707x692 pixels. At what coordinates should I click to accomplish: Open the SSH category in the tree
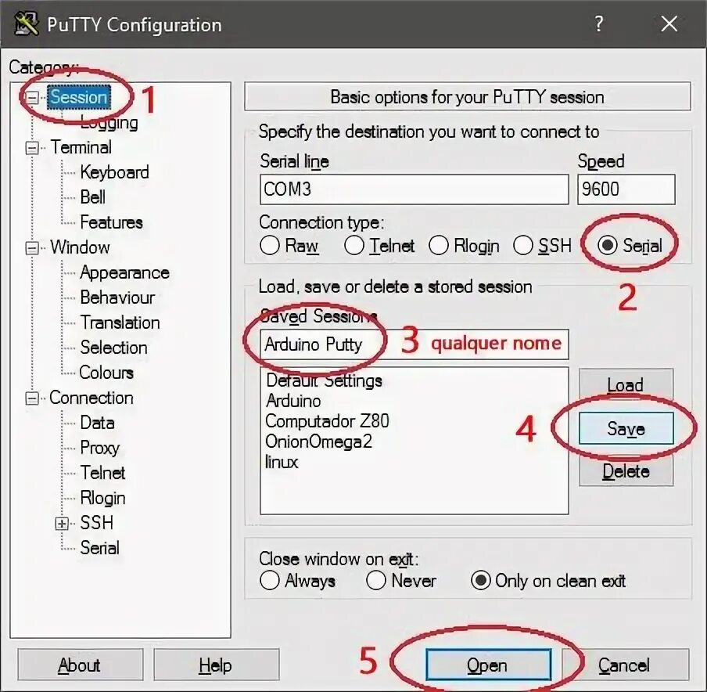pos(96,523)
